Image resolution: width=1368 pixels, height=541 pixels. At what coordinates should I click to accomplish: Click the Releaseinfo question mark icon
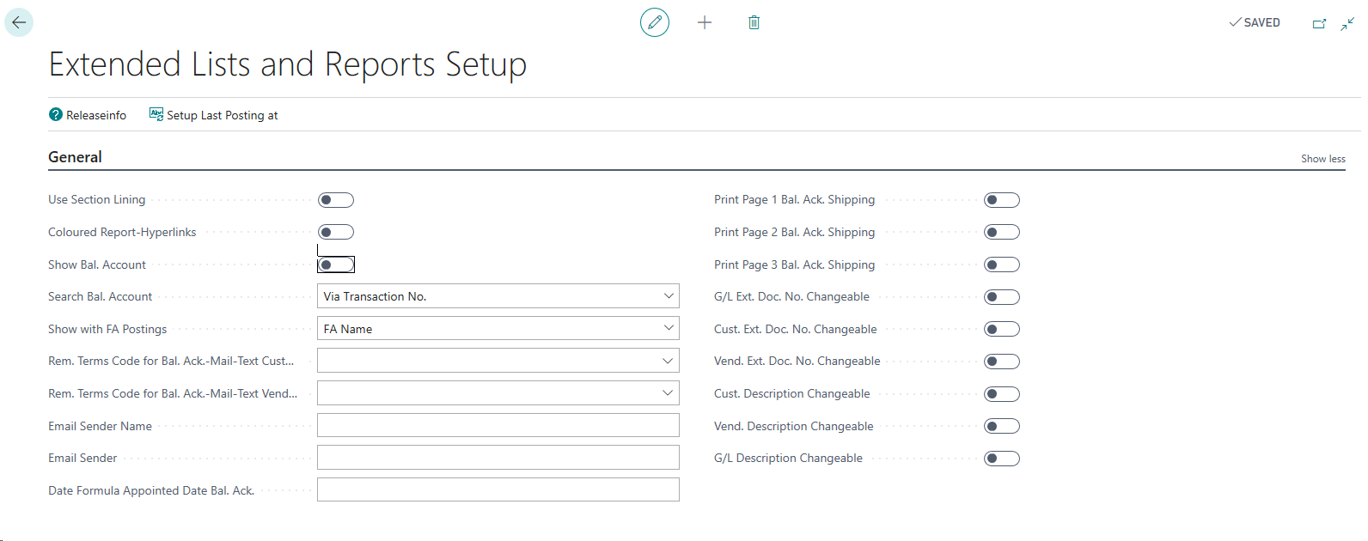click(56, 115)
